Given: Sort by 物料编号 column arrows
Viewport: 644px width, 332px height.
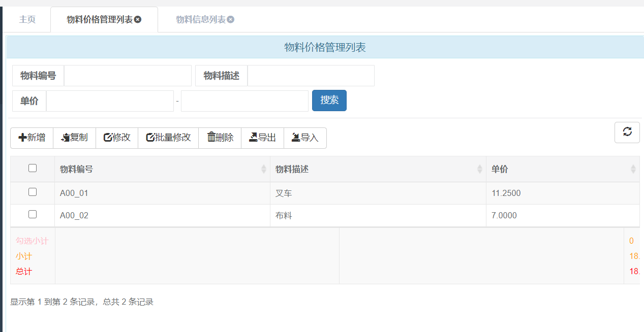Looking at the screenshot, I should 263,169.
